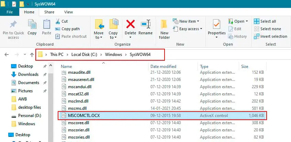Click Local Disk (C:) breadcrumb

(84, 55)
